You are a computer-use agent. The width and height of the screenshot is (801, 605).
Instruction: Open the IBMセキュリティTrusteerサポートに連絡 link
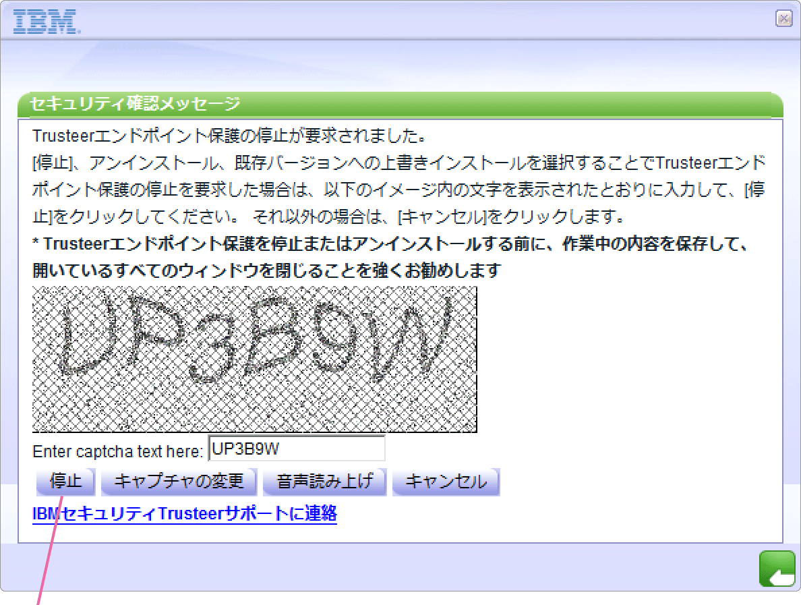coord(185,513)
